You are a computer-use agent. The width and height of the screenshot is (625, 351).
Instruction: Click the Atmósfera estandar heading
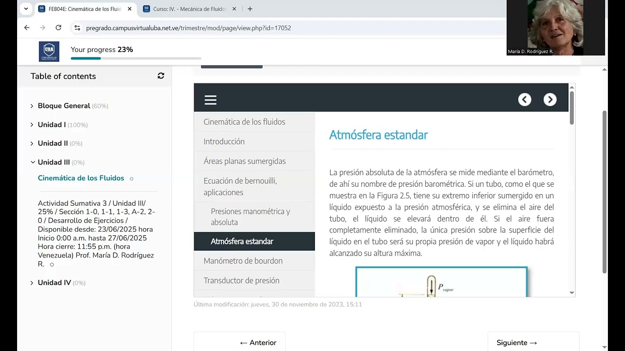[378, 135]
